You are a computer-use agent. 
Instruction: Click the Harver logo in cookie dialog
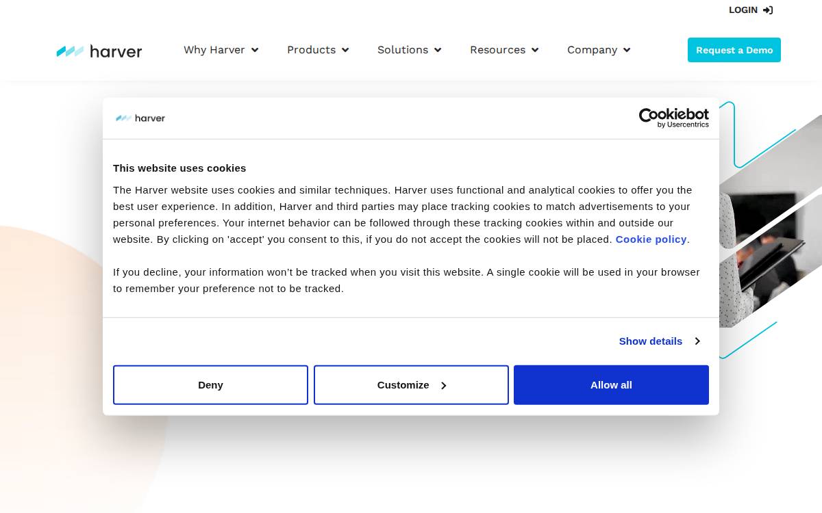(140, 118)
